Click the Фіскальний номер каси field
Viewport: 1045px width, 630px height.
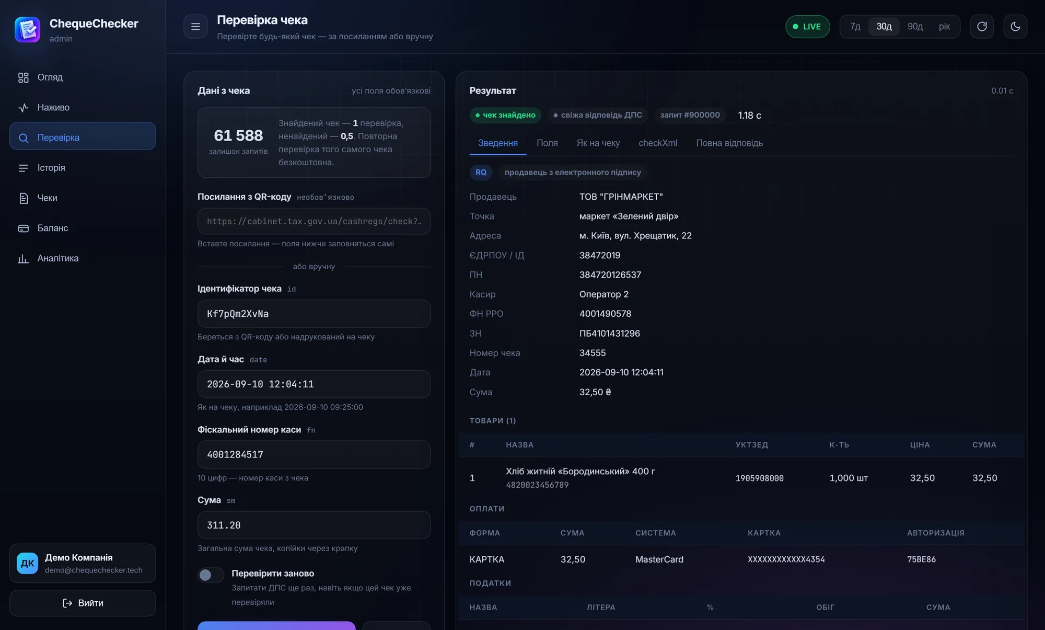[x=314, y=455]
